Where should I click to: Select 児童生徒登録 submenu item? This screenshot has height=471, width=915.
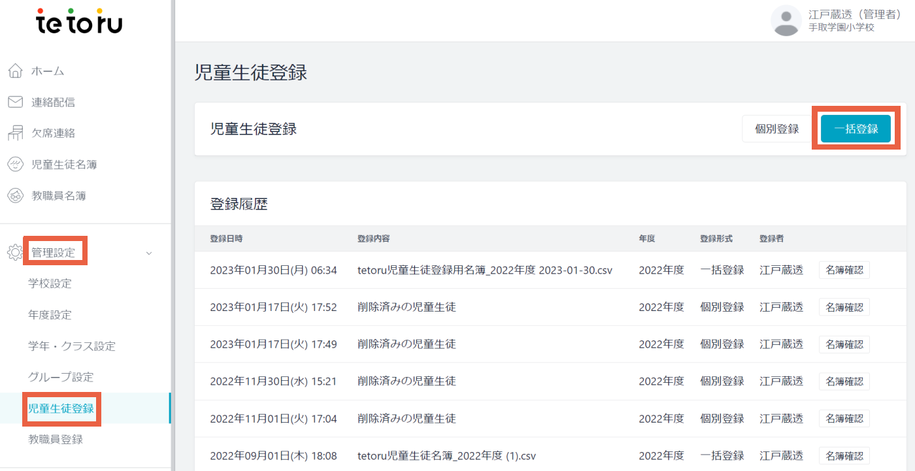pyautogui.click(x=61, y=408)
